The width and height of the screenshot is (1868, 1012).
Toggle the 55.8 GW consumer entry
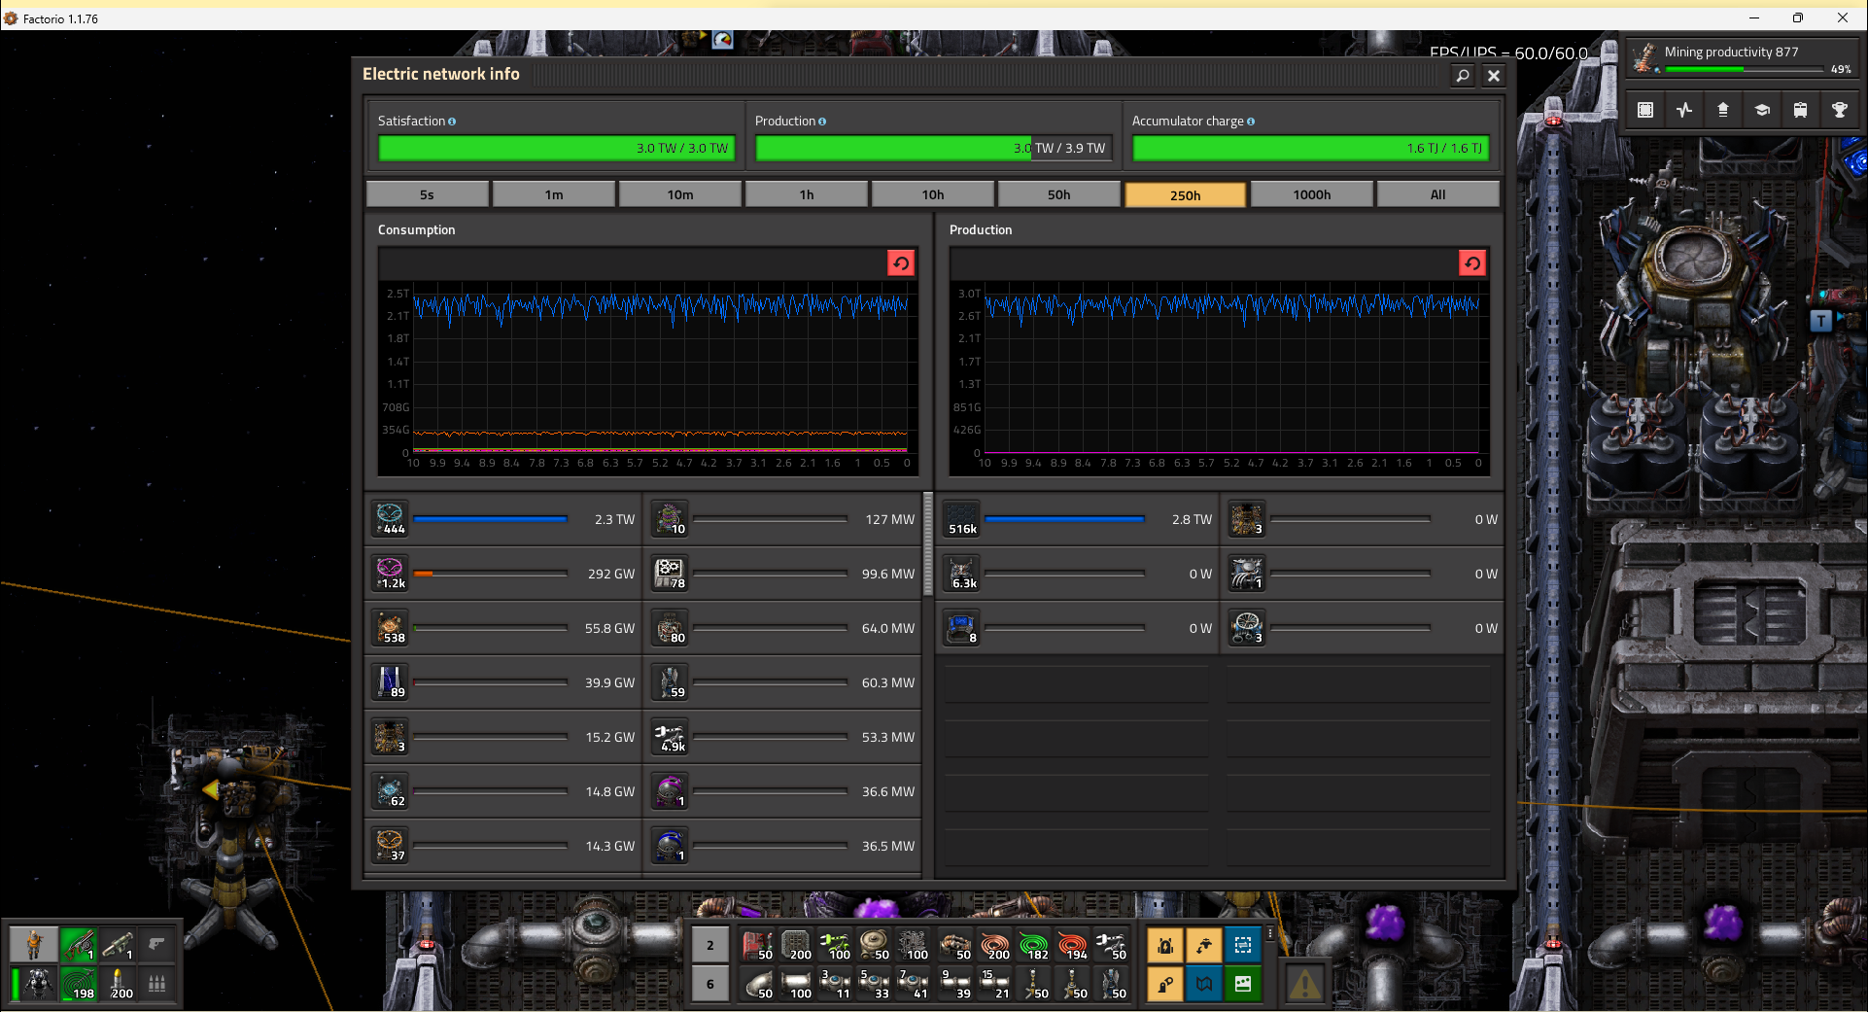(x=503, y=628)
